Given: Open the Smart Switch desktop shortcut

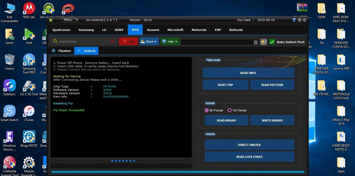Looking at the screenshot, I should (10, 113).
